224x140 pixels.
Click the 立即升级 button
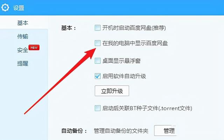(112, 91)
